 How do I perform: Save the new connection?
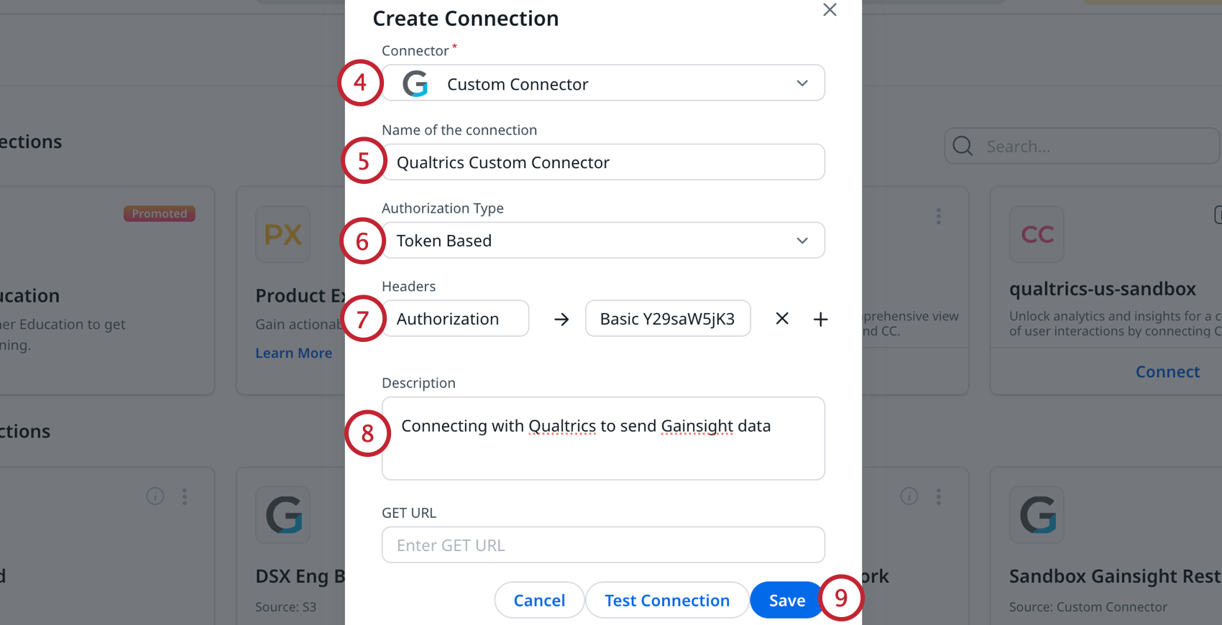click(x=786, y=600)
